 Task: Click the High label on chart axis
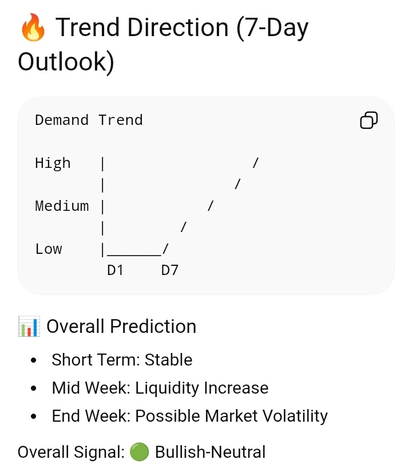(x=53, y=163)
